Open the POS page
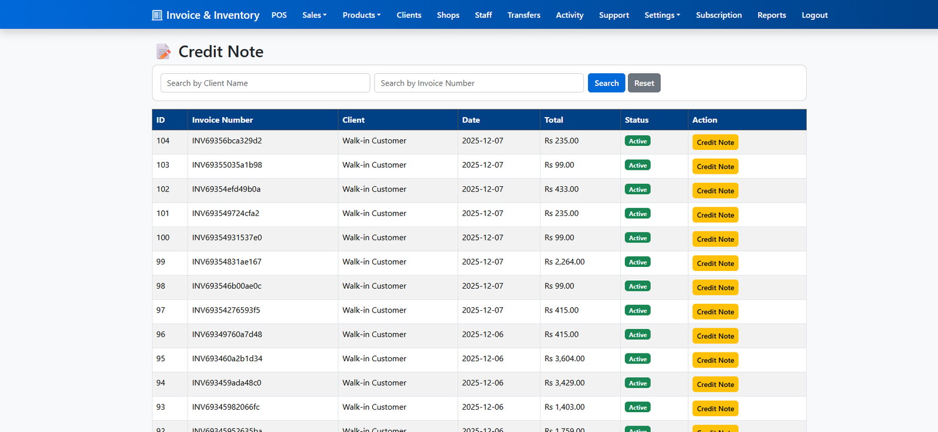This screenshot has width=938, height=432. (279, 15)
